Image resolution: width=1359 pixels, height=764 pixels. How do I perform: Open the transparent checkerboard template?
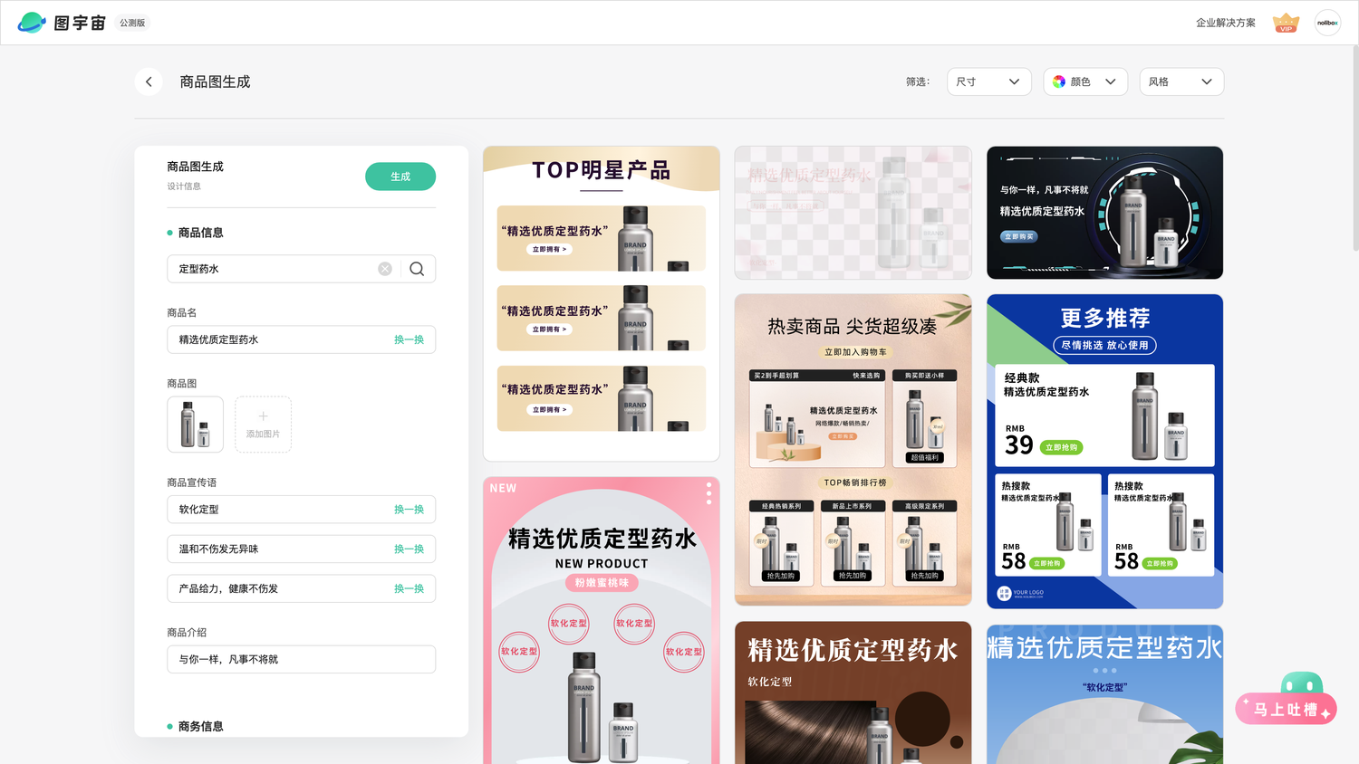coord(853,213)
